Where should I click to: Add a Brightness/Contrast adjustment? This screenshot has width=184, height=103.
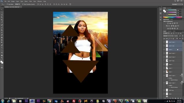click(168, 23)
